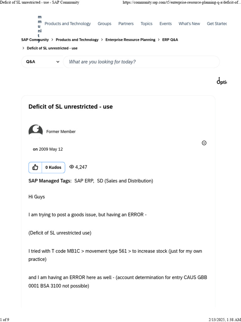Open the What's New link
241x322 pixels.
point(189,24)
